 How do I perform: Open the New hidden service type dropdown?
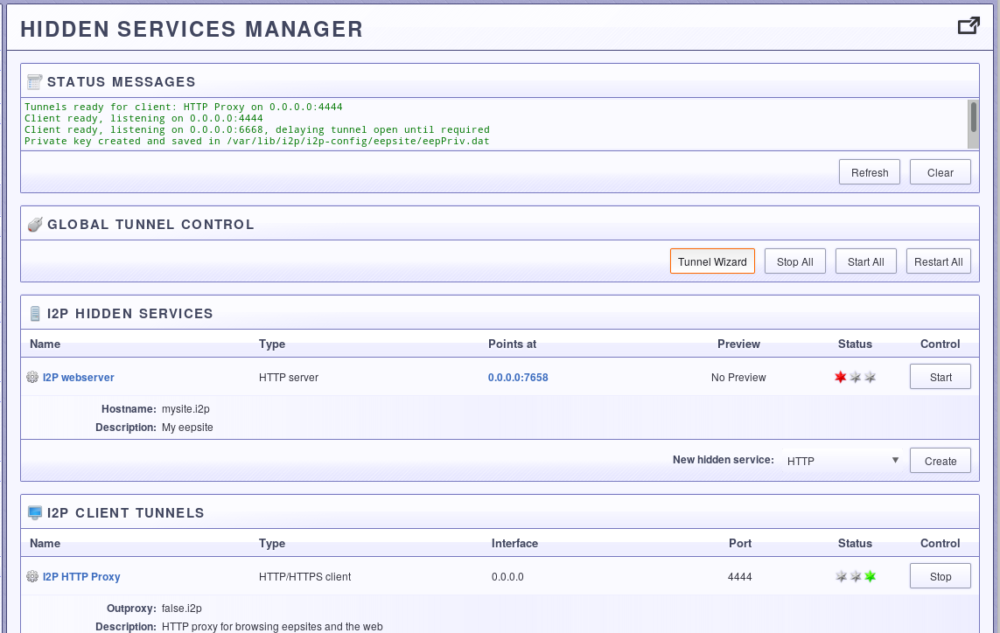843,461
